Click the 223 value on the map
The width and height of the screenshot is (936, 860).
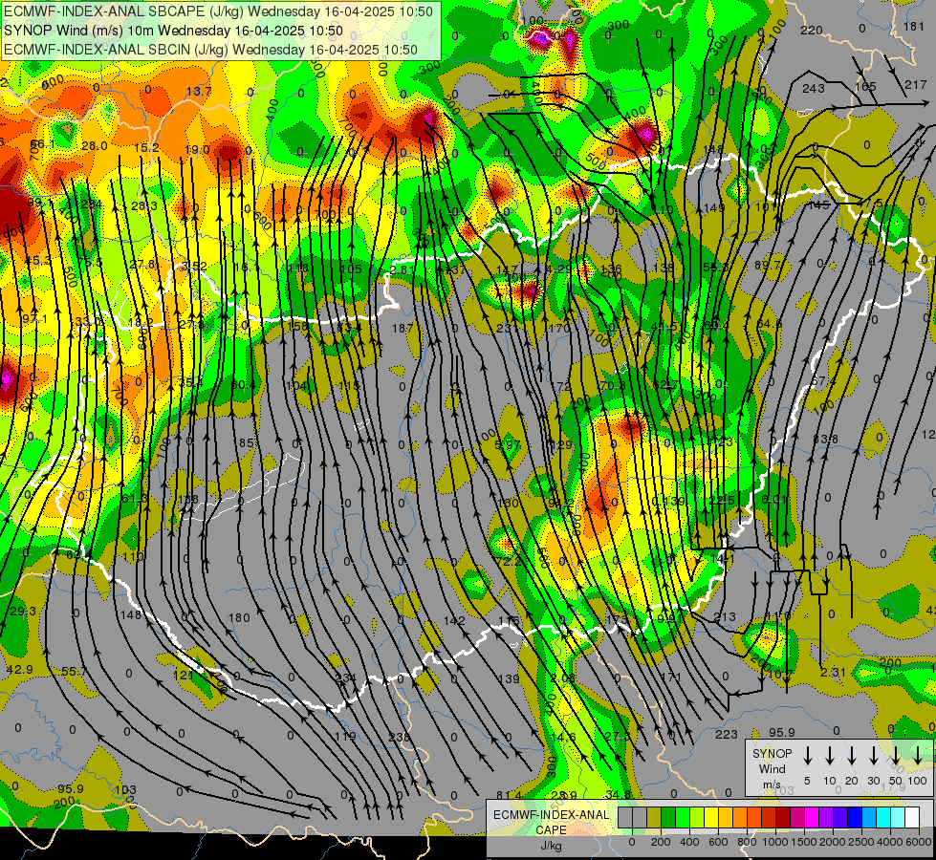pyautogui.click(x=727, y=735)
